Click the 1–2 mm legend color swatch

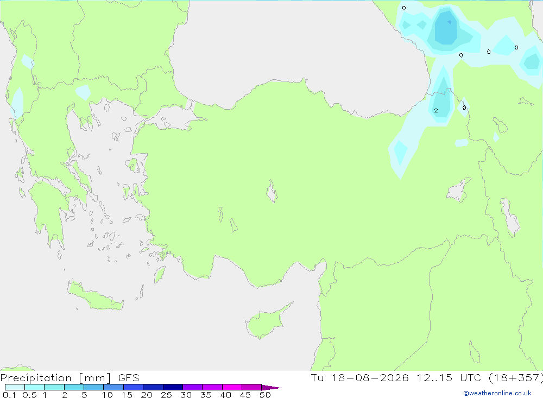[54, 387]
